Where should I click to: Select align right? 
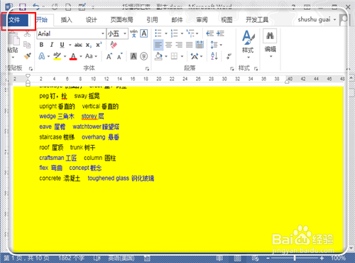tap(179, 45)
